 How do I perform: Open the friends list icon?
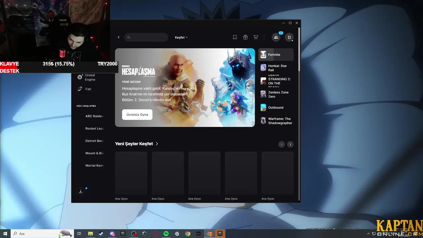[276, 37]
